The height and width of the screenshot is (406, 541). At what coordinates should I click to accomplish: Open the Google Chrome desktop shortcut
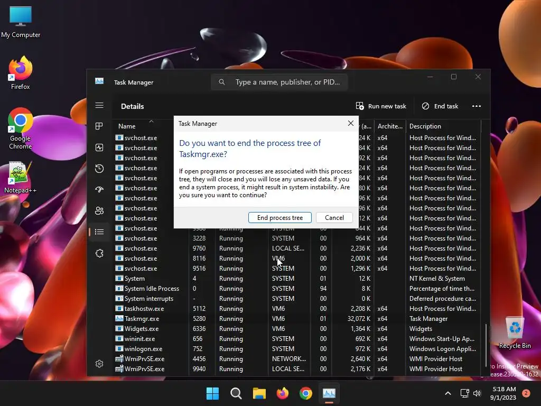pyautogui.click(x=21, y=128)
